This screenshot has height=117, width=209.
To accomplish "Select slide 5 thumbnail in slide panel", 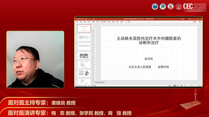I will coord(84,65).
